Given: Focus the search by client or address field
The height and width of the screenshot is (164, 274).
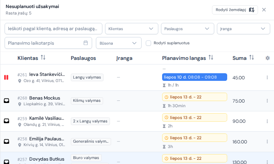Looking at the screenshot, I should [x=54, y=29].
